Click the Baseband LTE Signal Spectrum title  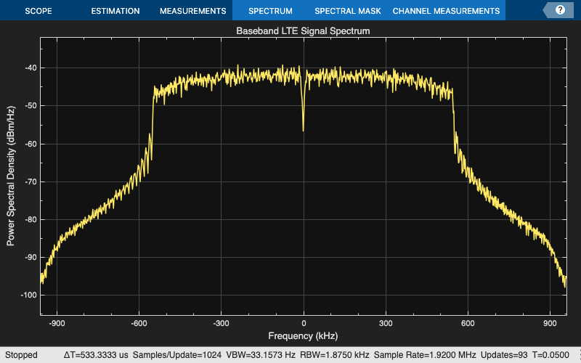(303, 30)
